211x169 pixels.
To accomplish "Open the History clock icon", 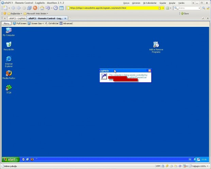I will pos(55,8).
